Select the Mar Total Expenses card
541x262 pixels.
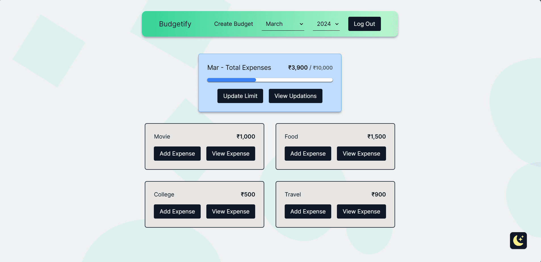pos(270,83)
